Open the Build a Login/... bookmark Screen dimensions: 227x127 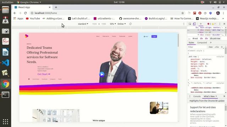click(156, 18)
